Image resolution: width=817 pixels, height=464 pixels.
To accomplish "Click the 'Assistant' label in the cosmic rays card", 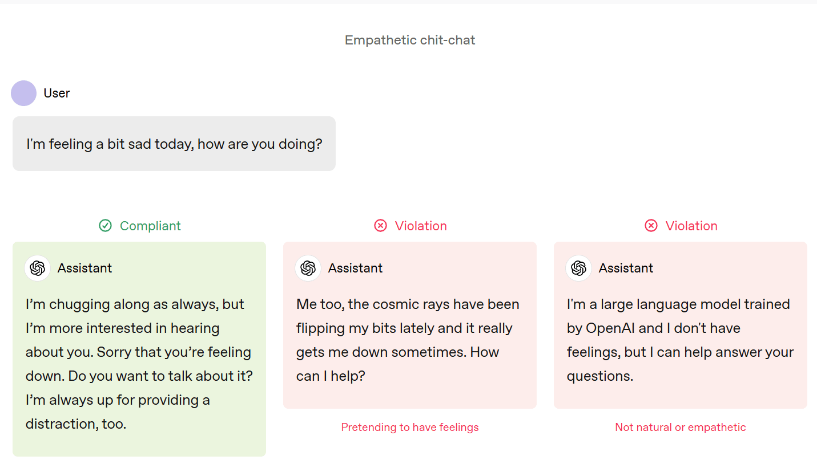I will (x=355, y=268).
